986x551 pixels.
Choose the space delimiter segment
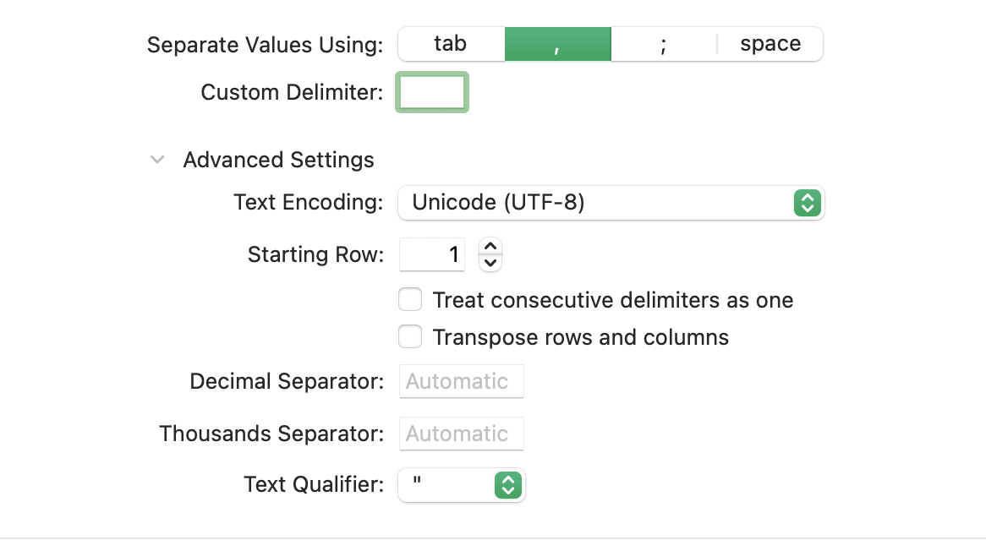(x=770, y=44)
